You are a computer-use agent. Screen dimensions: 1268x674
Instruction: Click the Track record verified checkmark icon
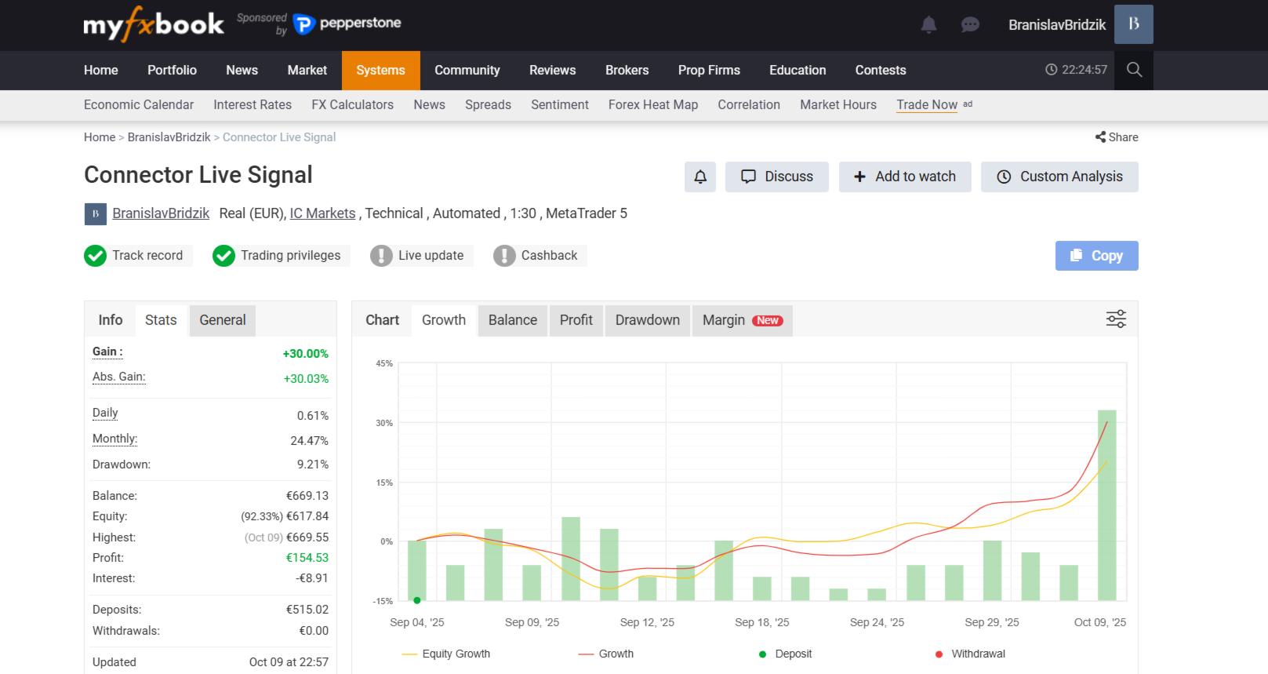coord(95,256)
